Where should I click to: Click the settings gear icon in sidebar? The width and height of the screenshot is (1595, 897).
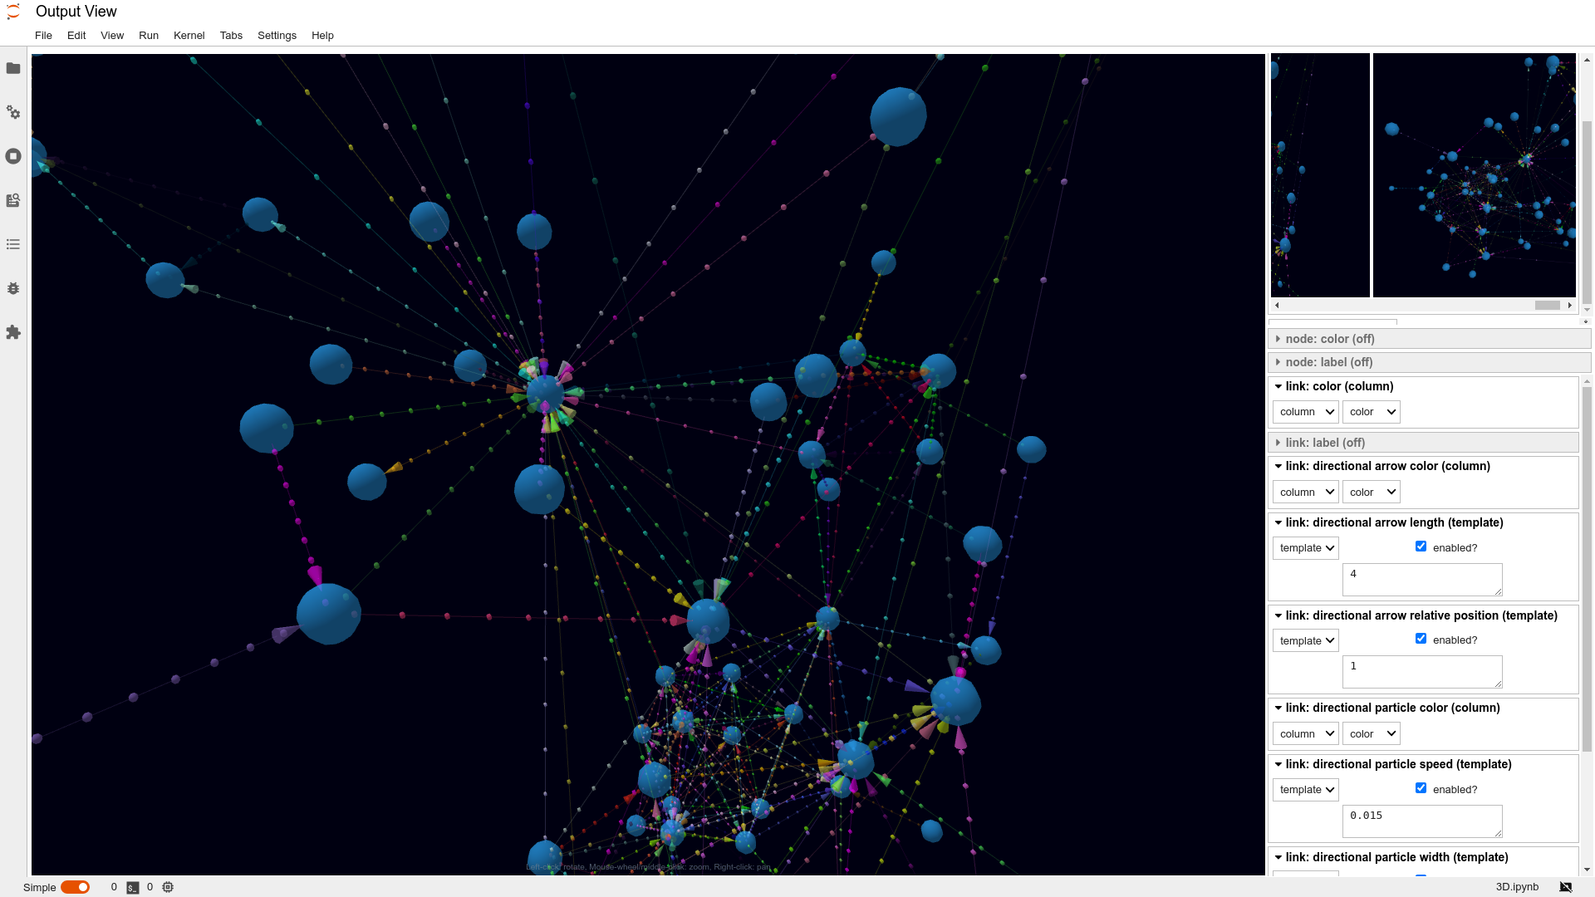13,112
